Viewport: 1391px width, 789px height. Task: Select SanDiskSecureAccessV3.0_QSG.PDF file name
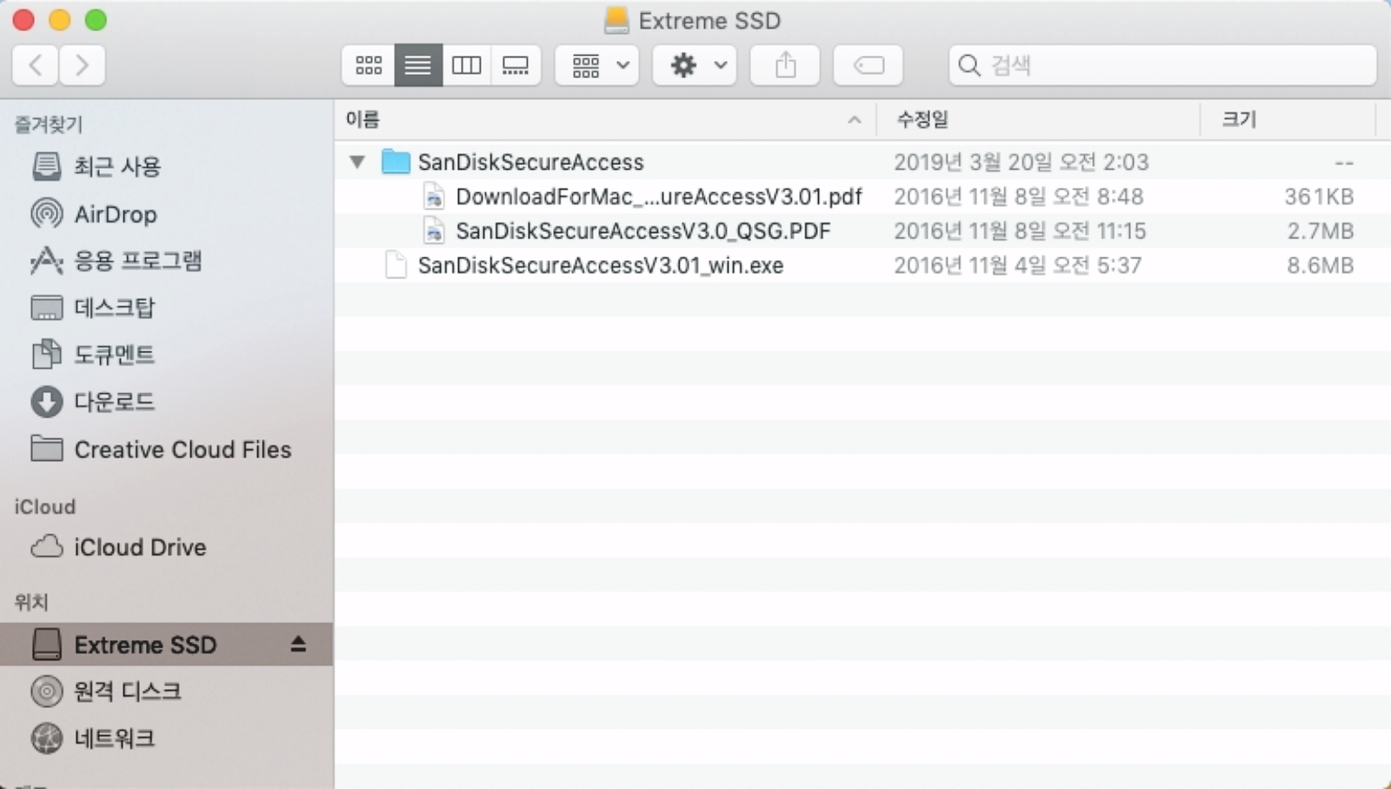643,231
